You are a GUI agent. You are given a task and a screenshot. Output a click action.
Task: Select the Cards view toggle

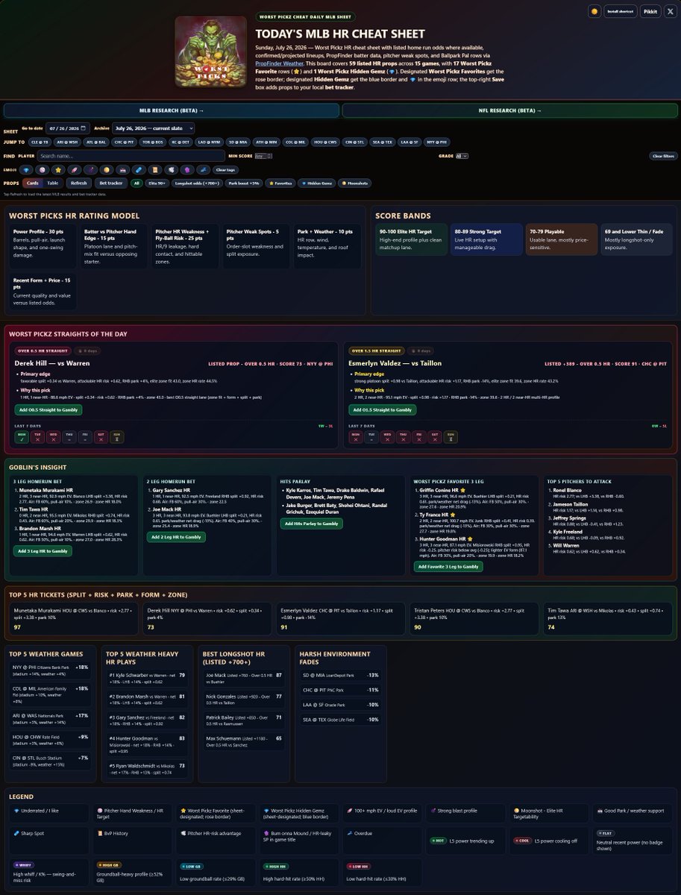coord(32,183)
